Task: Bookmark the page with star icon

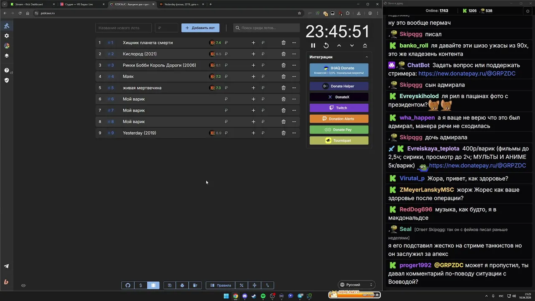Action: click(x=299, y=13)
